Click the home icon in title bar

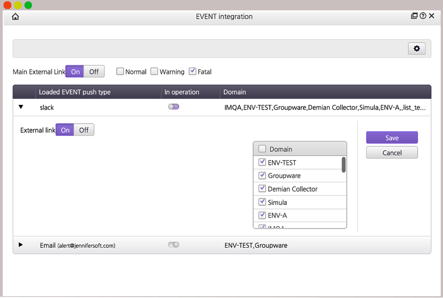point(15,17)
